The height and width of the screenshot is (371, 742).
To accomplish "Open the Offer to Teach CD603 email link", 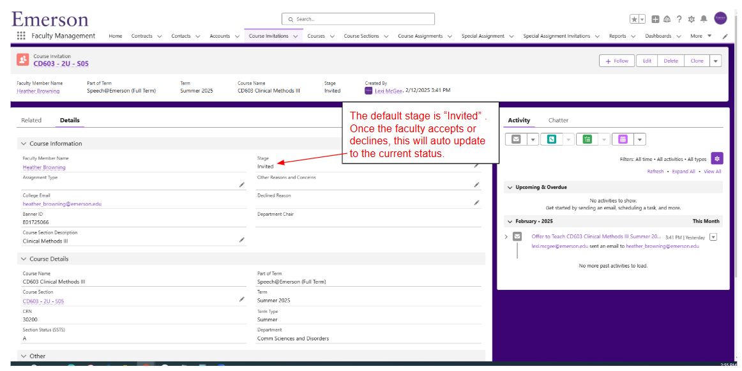I will coord(596,236).
